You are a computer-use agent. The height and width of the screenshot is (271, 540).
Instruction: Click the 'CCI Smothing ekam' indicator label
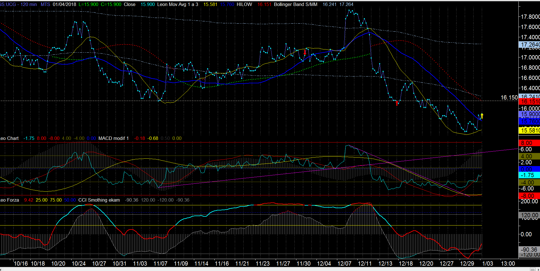click(x=99, y=200)
